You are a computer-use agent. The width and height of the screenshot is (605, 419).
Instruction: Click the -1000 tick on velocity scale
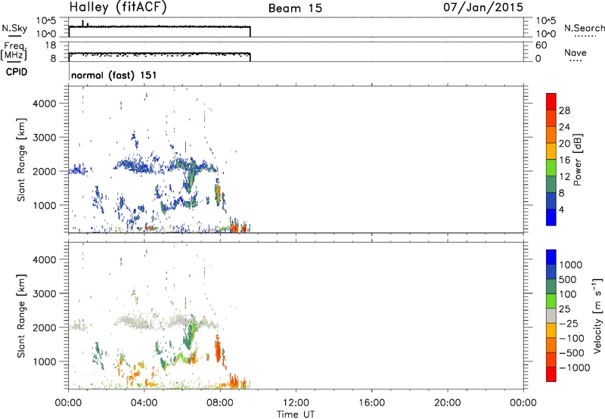(574, 368)
